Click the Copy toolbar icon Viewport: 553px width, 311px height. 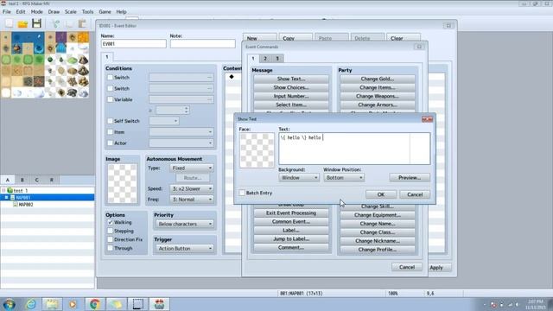pos(69,23)
